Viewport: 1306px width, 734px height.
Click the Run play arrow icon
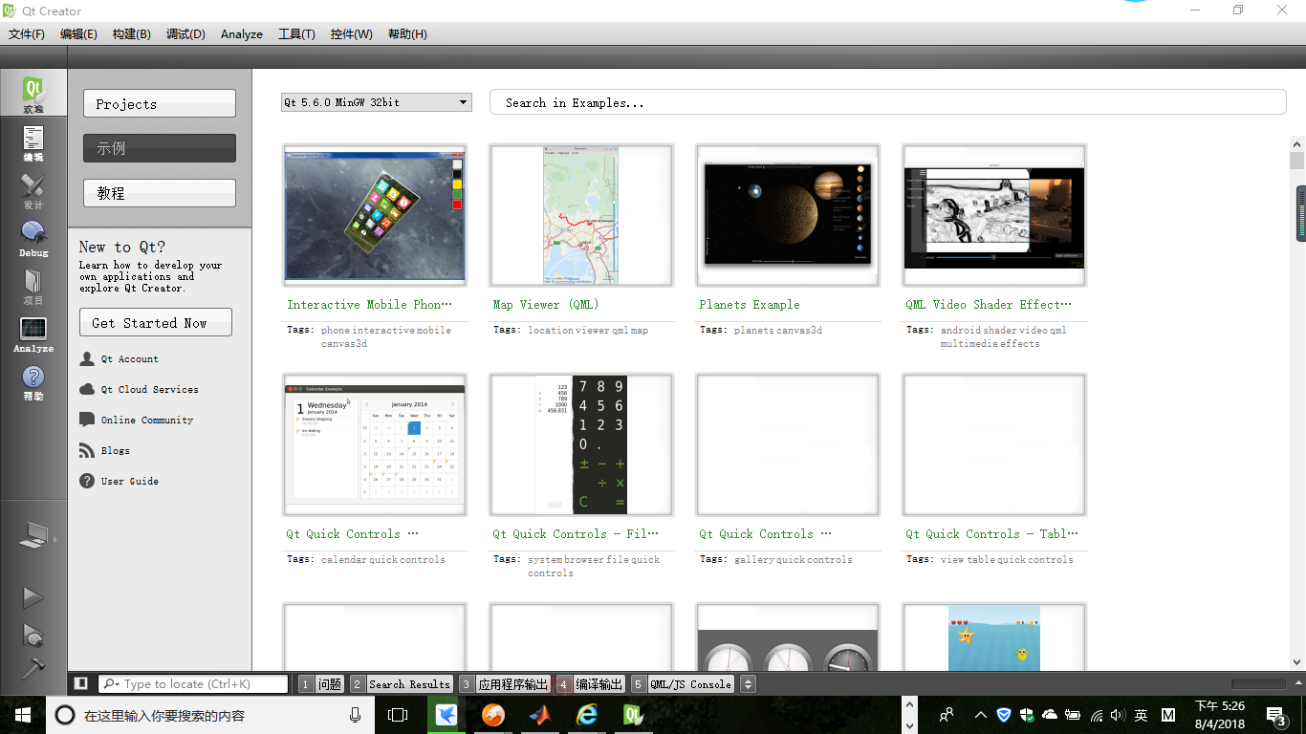click(x=33, y=597)
